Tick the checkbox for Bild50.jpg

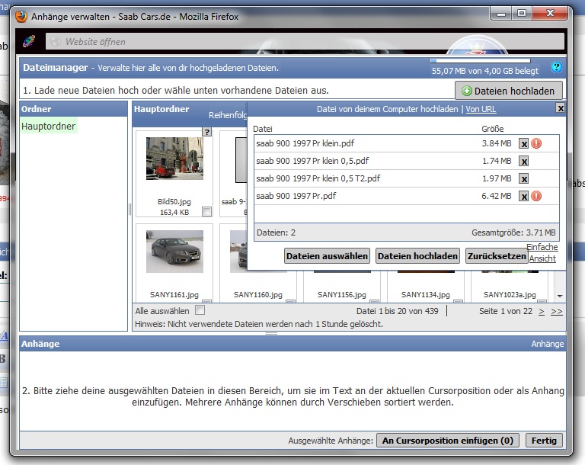206,211
